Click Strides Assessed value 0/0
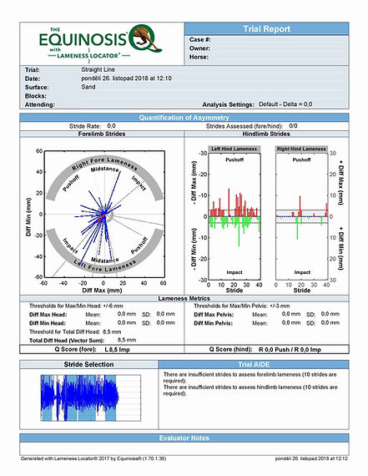This screenshot has height=476, width=368. click(x=293, y=126)
